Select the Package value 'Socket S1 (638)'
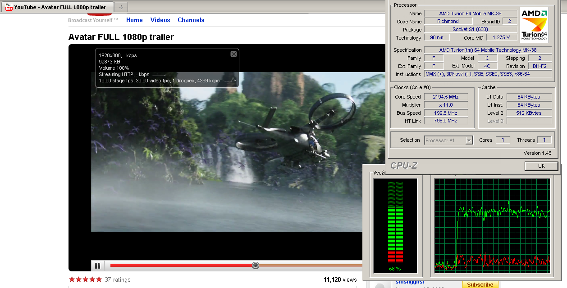The height and width of the screenshot is (288, 567). point(471,29)
